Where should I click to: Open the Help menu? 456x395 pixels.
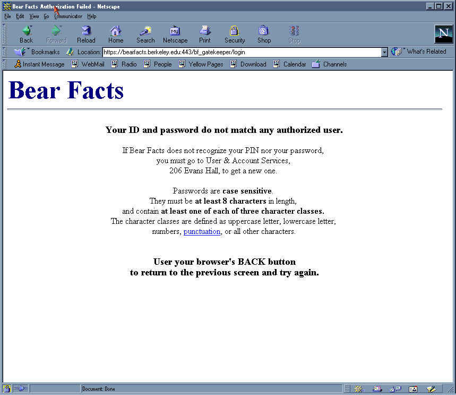(x=92, y=16)
